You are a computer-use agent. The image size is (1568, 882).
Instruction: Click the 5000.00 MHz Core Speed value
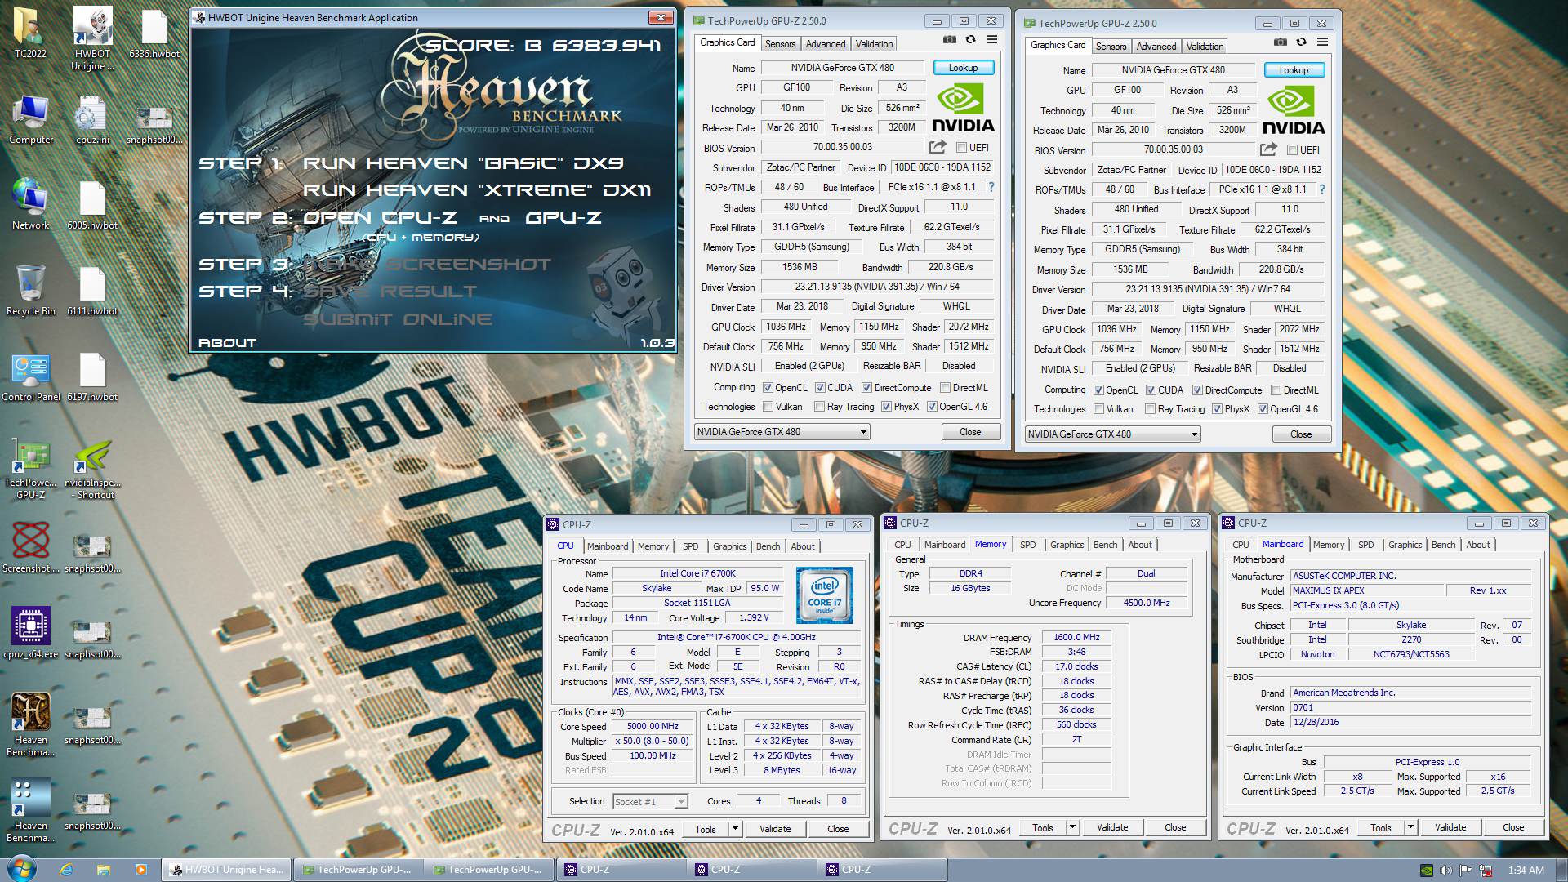point(653,726)
